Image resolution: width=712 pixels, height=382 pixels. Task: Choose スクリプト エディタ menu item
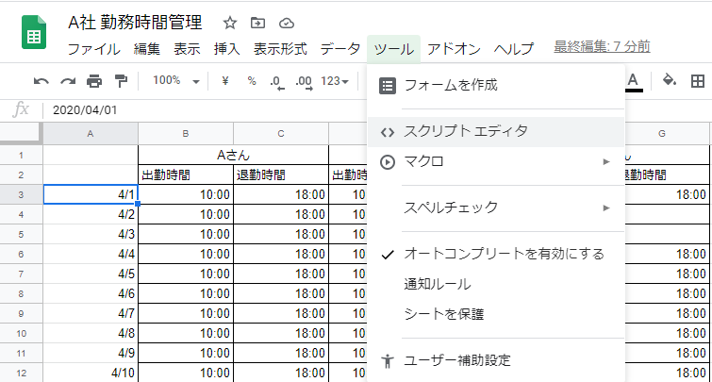tap(496, 132)
